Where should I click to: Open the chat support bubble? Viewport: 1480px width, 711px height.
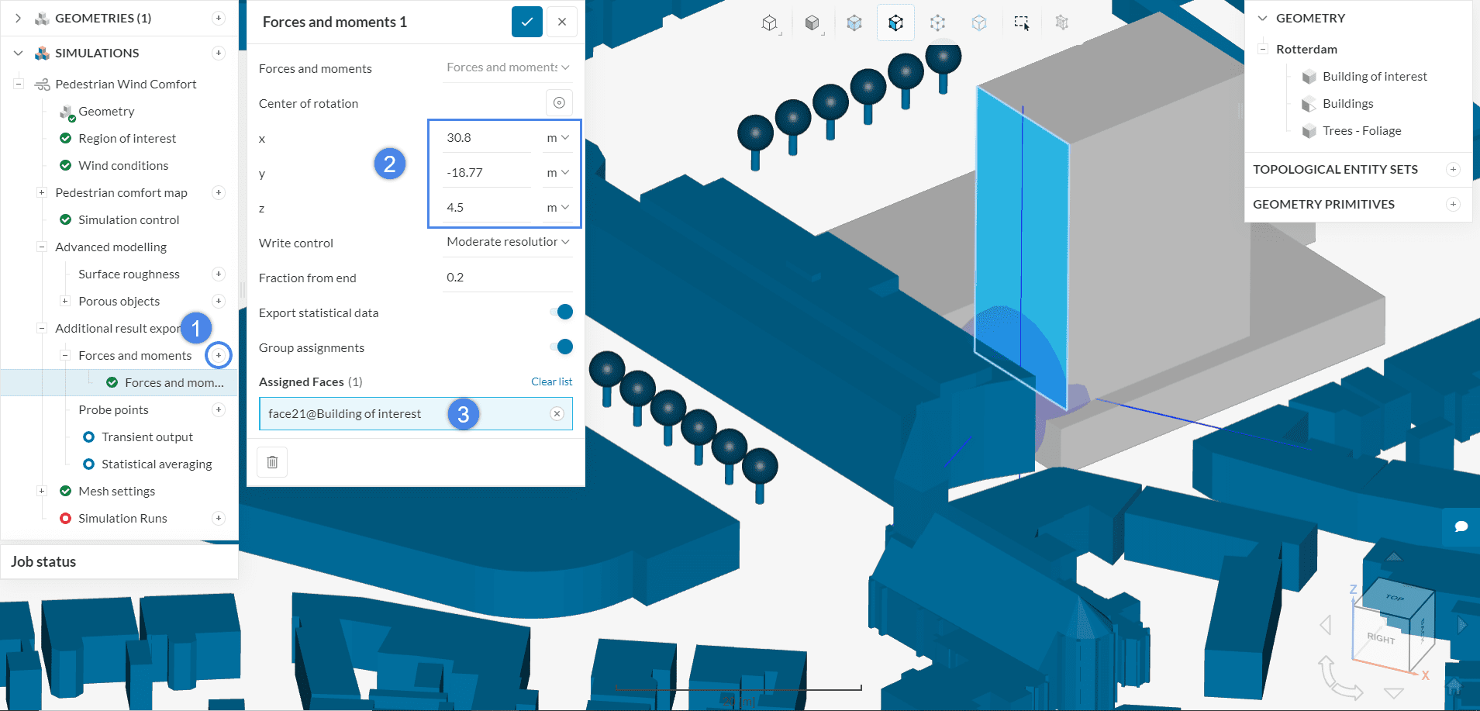[x=1461, y=526]
